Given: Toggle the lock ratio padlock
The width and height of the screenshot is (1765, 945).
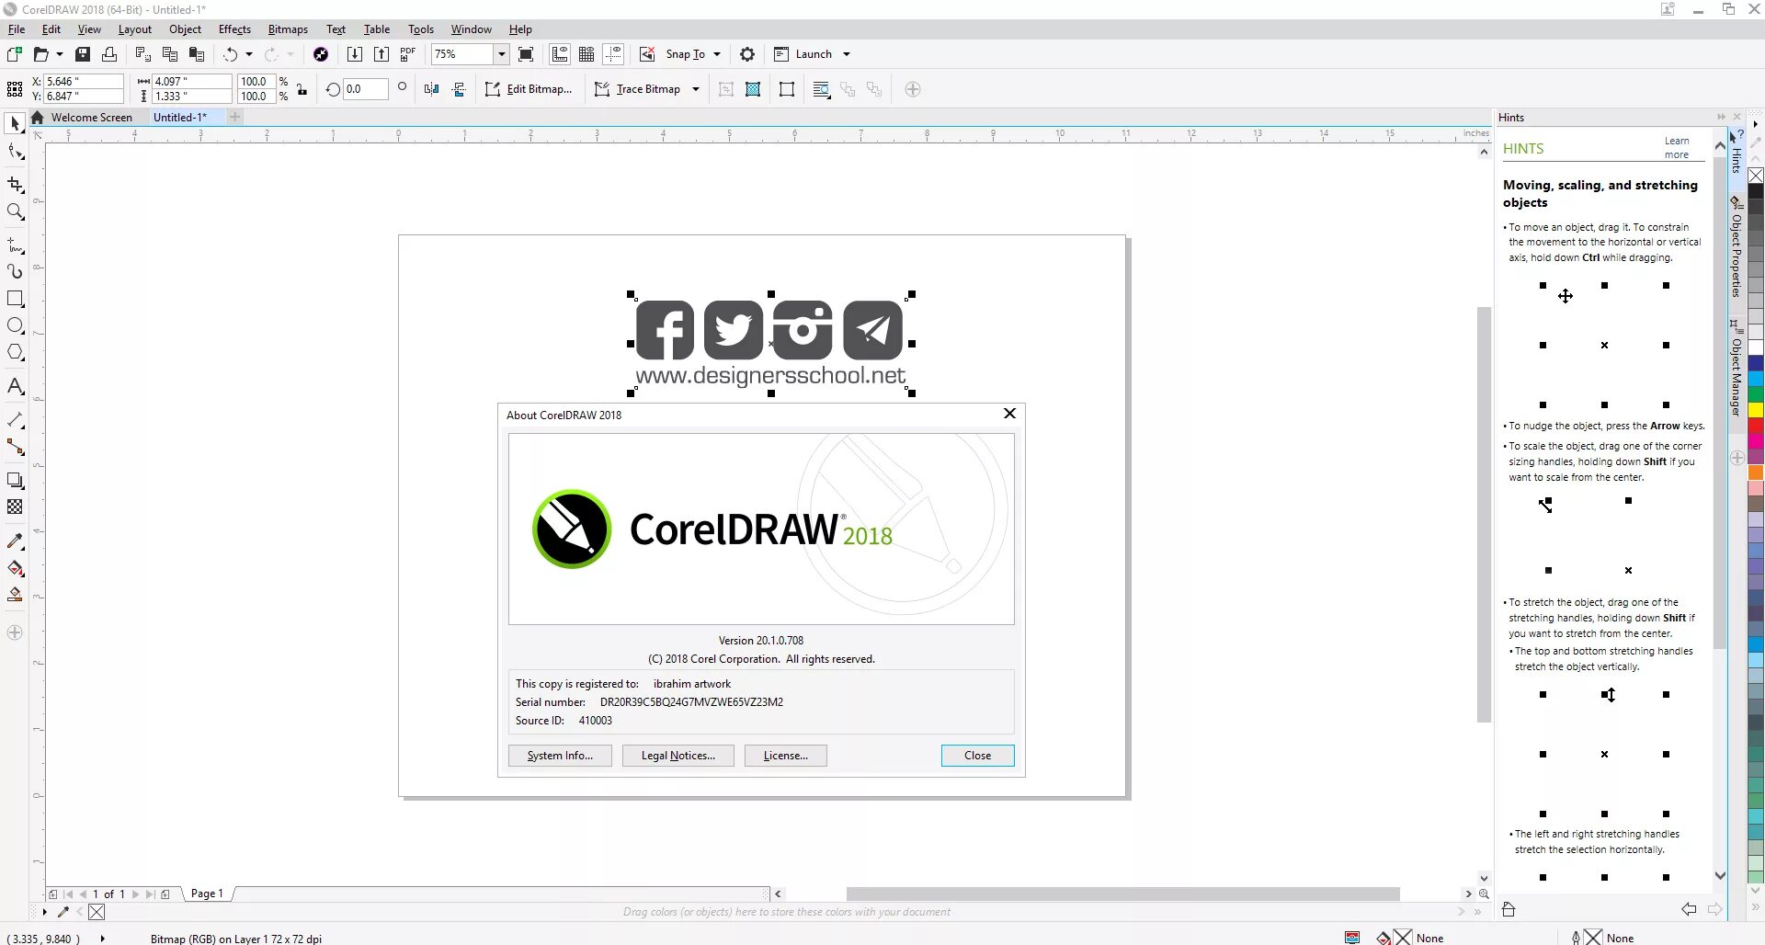Looking at the screenshot, I should click(302, 89).
